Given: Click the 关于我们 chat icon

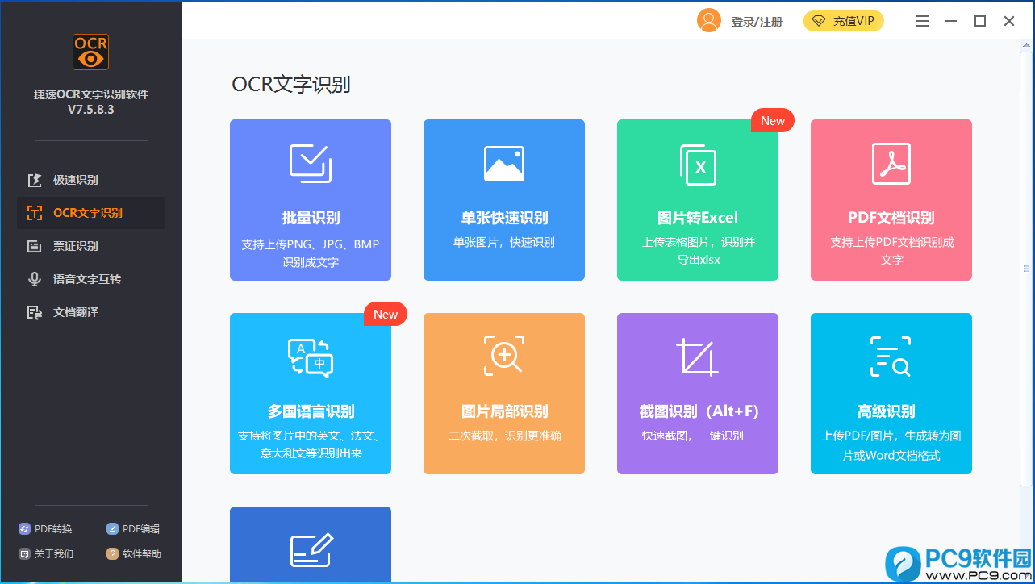Looking at the screenshot, I should [24, 554].
